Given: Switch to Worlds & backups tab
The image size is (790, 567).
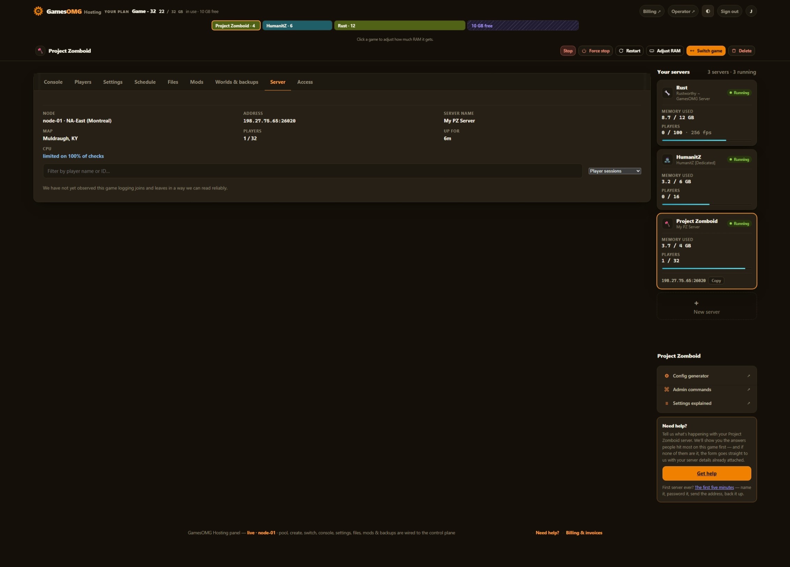Looking at the screenshot, I should (x=237, y=82).
